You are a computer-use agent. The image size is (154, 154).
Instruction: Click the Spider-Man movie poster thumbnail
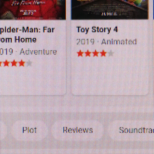[x=33, y=10]
